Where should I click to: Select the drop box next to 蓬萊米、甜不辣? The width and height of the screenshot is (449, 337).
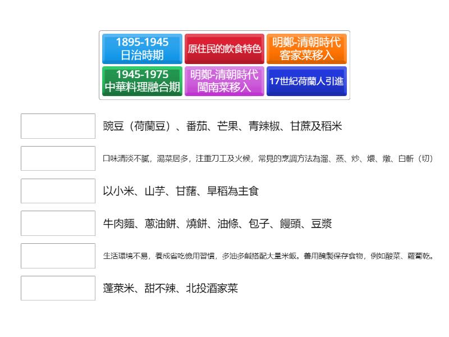click(58, 288)
